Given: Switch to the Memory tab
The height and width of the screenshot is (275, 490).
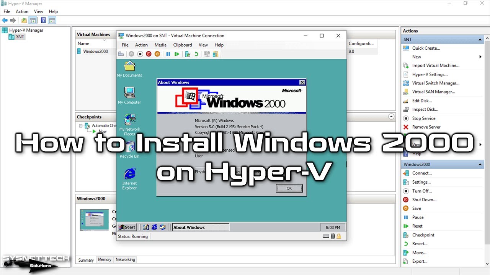Looking at the screenshot, I should coord(105,260).
